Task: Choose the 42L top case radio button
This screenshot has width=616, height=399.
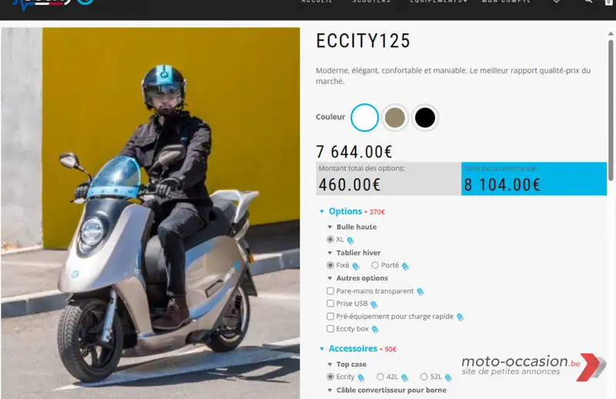Action: 380,377
